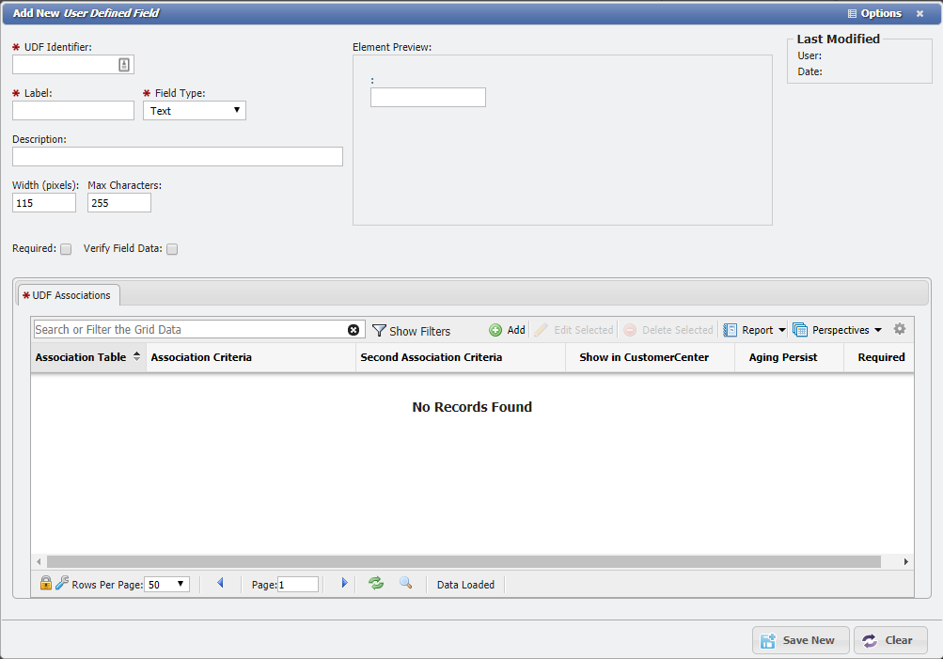Enable the Verify Field Data checkbox
The width and height of the screenshot is (943, 659).
pos(172,248)
